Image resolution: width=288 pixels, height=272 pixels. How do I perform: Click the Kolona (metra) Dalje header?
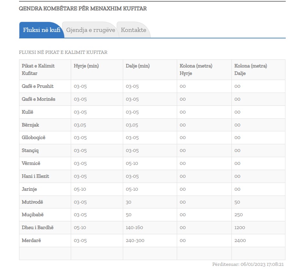click(251, 69)
